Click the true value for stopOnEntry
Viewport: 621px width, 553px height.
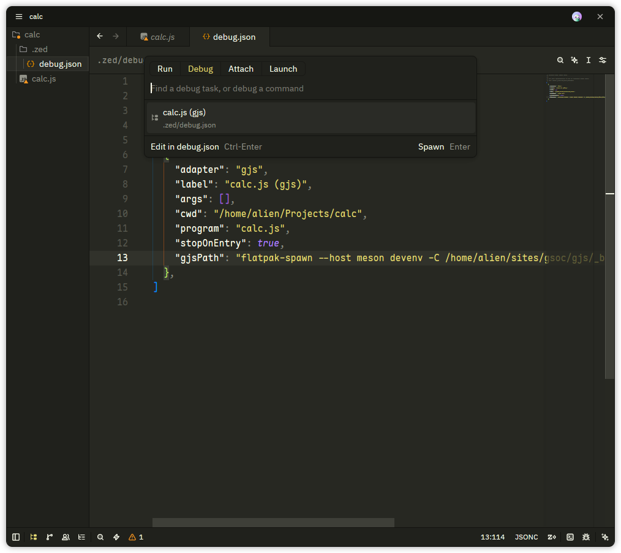(x=268, y=243)
